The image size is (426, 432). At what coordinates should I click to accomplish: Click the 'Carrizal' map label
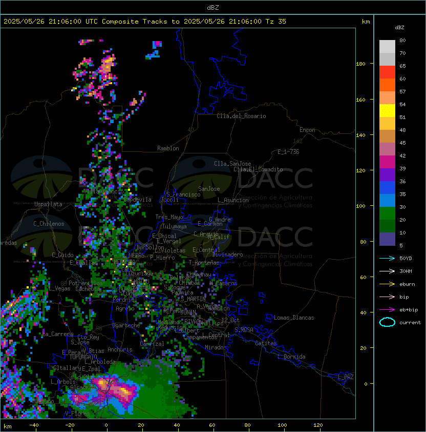(x=152, y=344)
